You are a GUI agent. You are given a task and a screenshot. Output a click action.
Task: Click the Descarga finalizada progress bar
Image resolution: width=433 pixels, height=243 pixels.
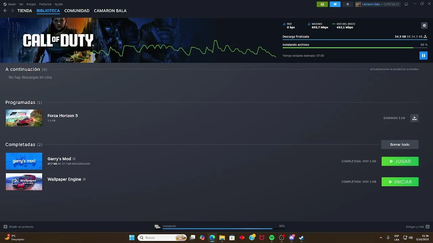pyautogui.click(x=355, y=39)
